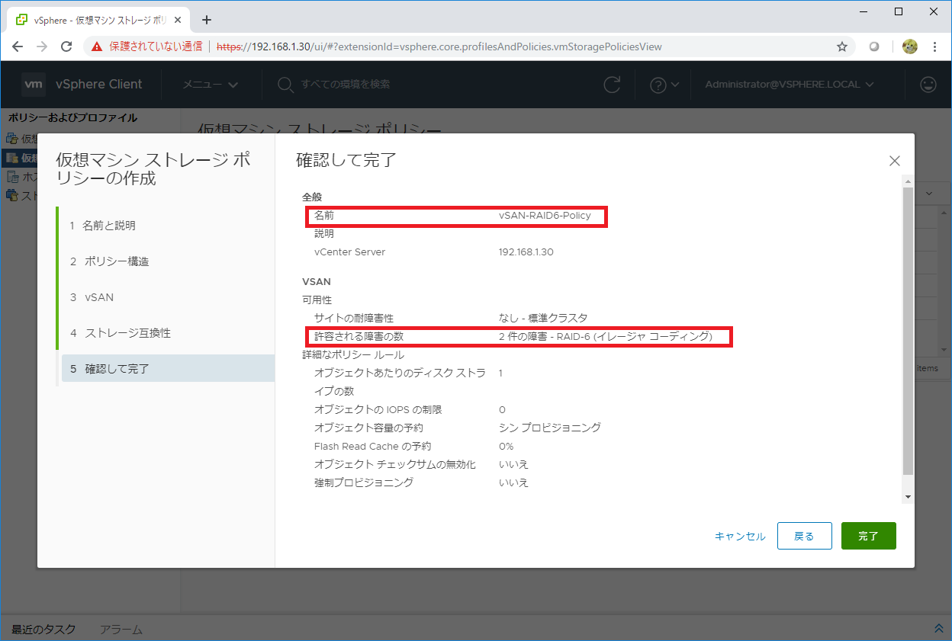This screenshot has width=952, height=641.
Task: Expand the recent tasks panel chevron
Action: pos(938,629)
